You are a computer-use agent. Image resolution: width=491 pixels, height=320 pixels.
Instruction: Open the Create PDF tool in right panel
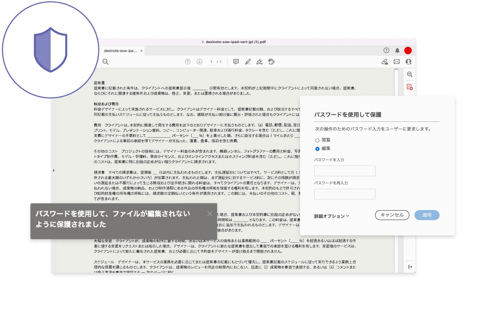pos(410,87)
